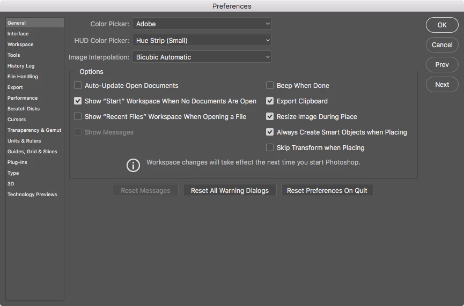Expand the HUD Color Picker dropdown
Screen dimensions: 464x306
(202, 40)
